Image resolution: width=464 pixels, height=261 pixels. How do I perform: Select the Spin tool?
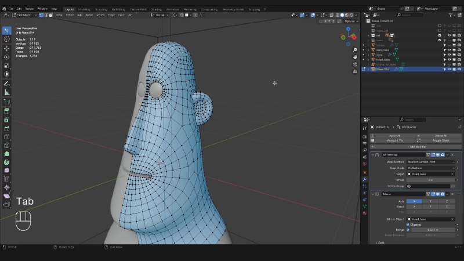[x=7, y=162]
